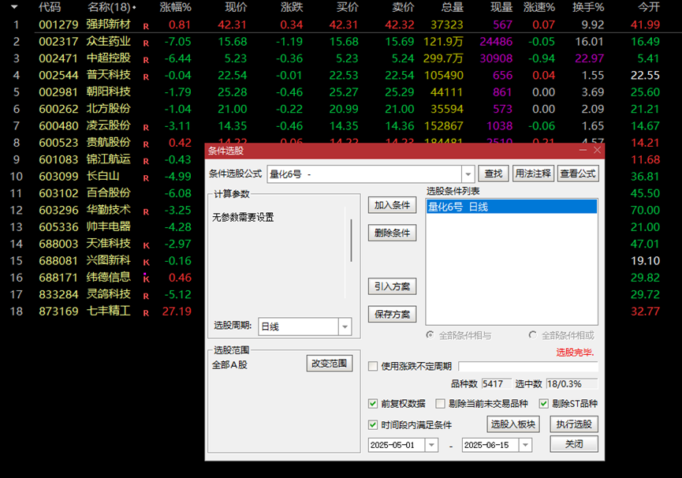Screen dimensions: 682x478
Task: Enable the 使用涨跌不定周期 checkbox
Action: tap(373, 366)
